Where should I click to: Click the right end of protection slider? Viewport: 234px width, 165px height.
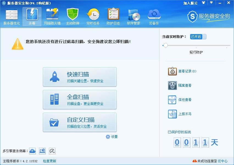[227, 47]
